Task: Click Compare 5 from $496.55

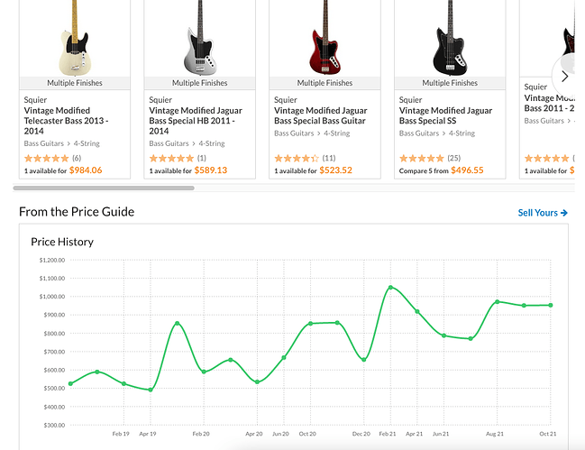Action: pos(441,170)
